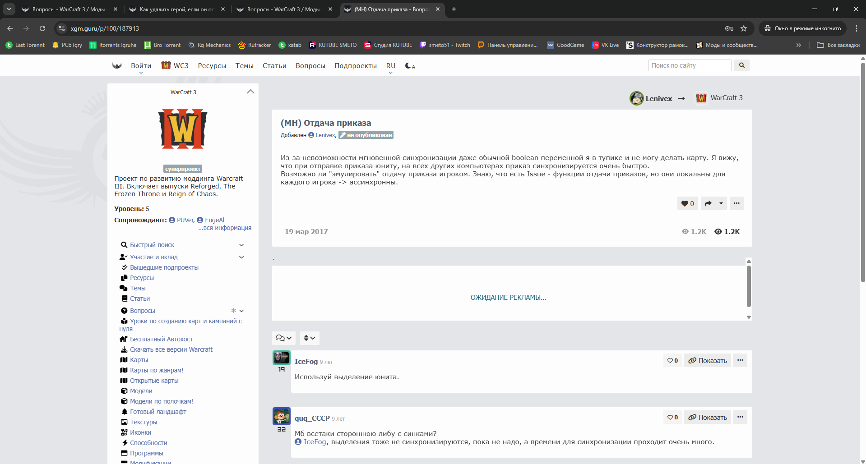Viewport: 866px width, 464px height.
Task: Open Карты по жанрам! sidebar link
Action: (157, 370)
